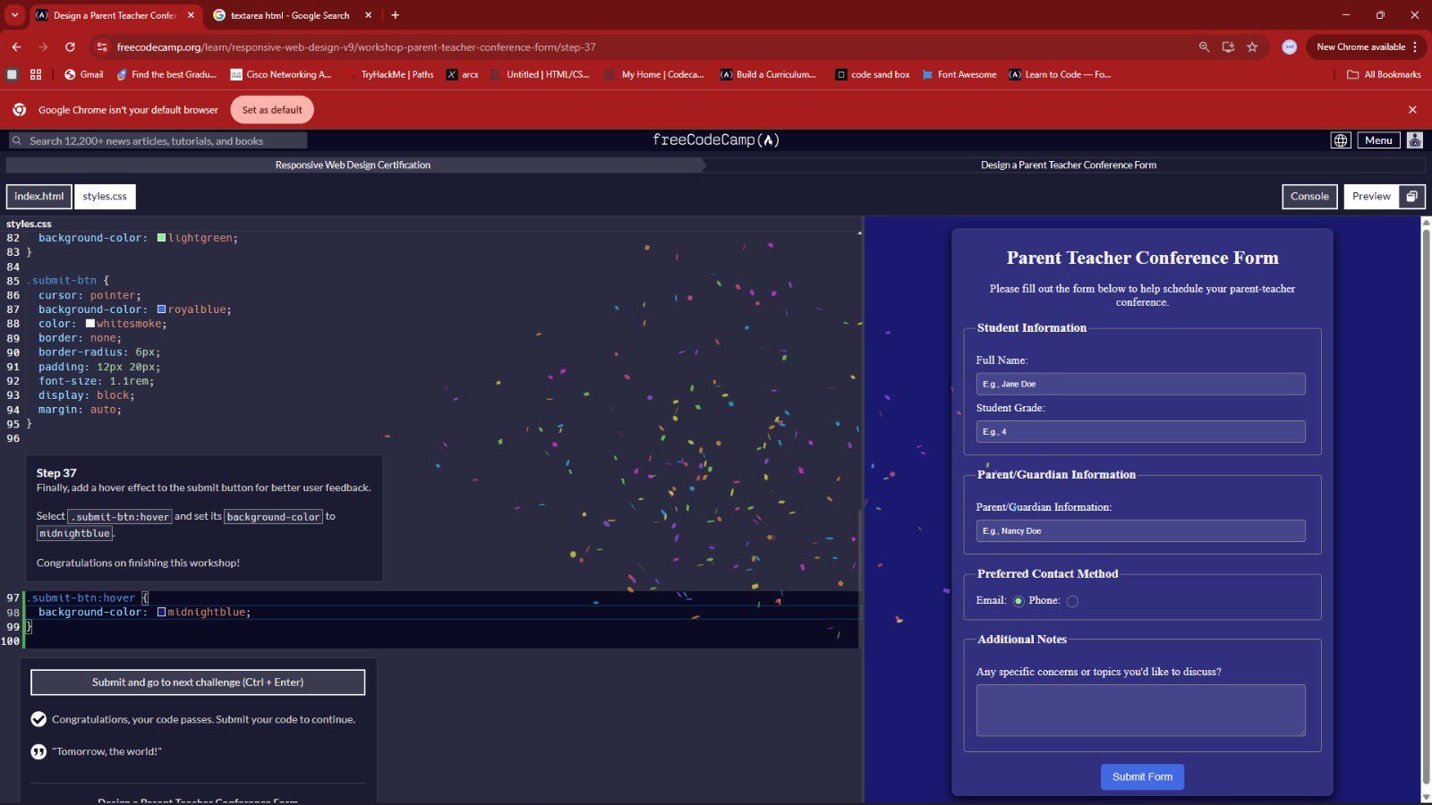1432x805 pixels.
Task: Click the midnightblue color swatch in code
Action: (x=162, y=613)
